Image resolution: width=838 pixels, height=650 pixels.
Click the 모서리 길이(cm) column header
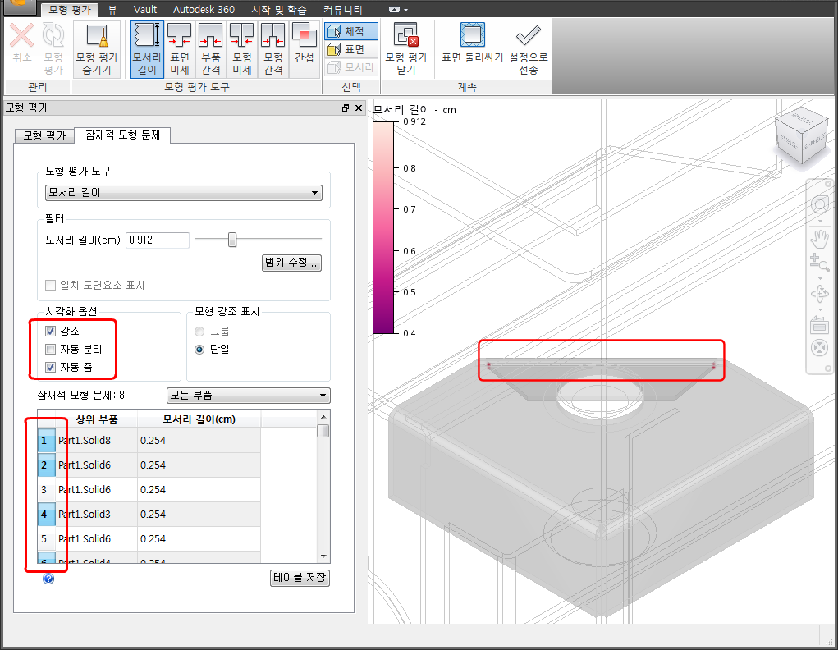point(199,419)
